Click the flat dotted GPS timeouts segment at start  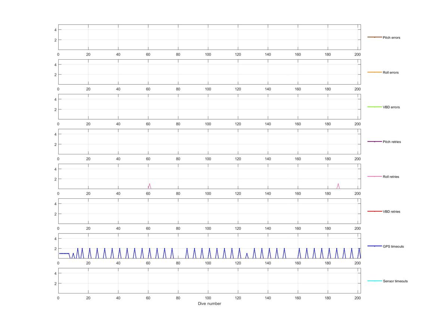click(x=64, y=254)
